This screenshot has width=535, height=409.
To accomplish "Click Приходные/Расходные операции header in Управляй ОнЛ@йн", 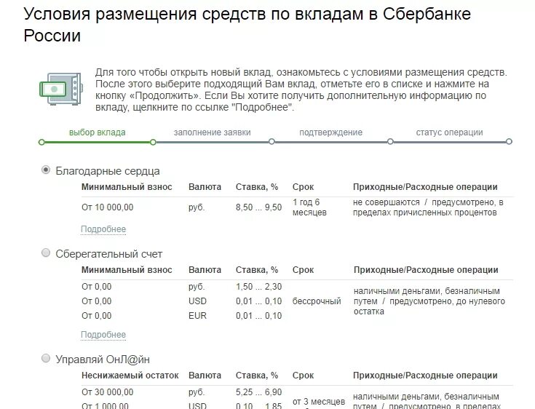I will (425, 376).
